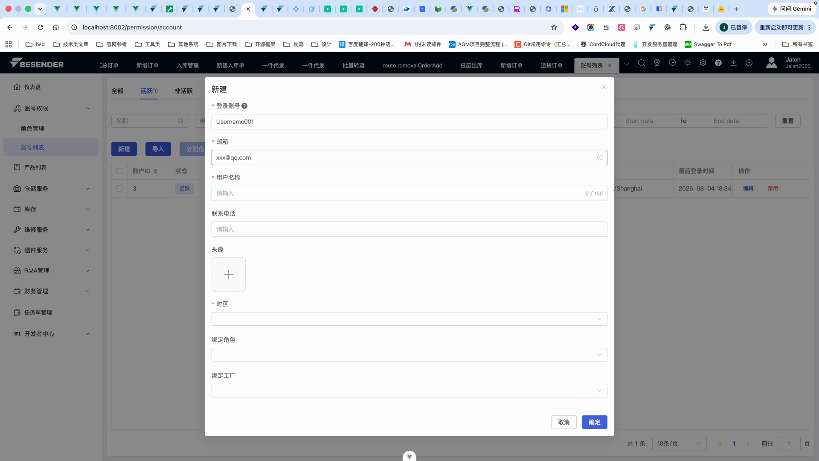The width and height of the screenshot is (819, 461).
Task: Navigate back in browser
Action: 10,27
